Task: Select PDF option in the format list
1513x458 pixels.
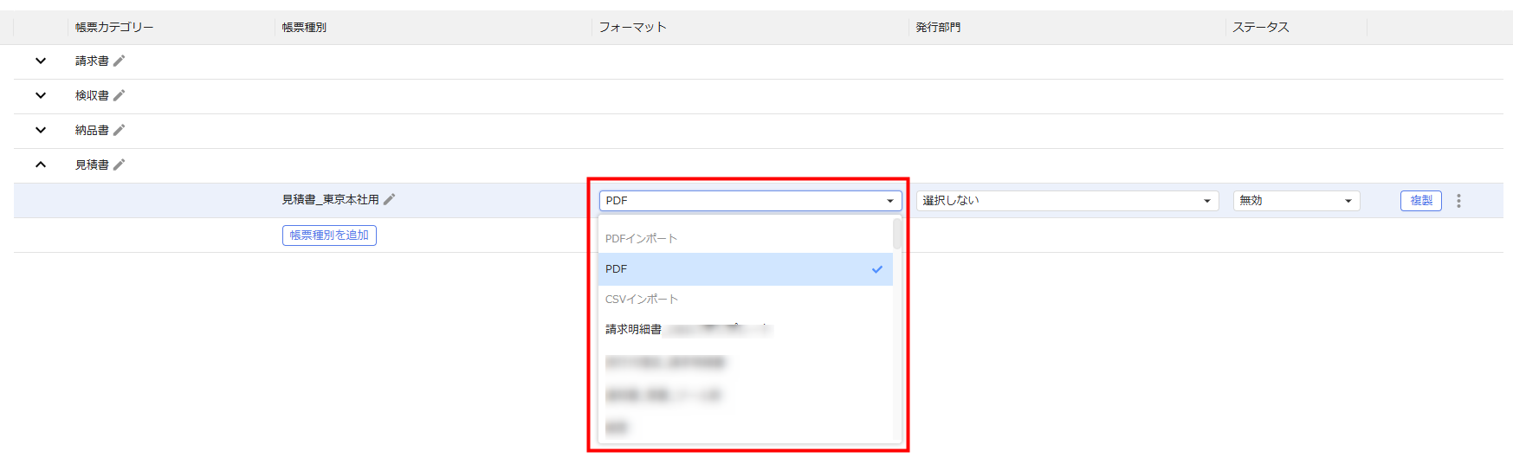Action: [745, 269]
